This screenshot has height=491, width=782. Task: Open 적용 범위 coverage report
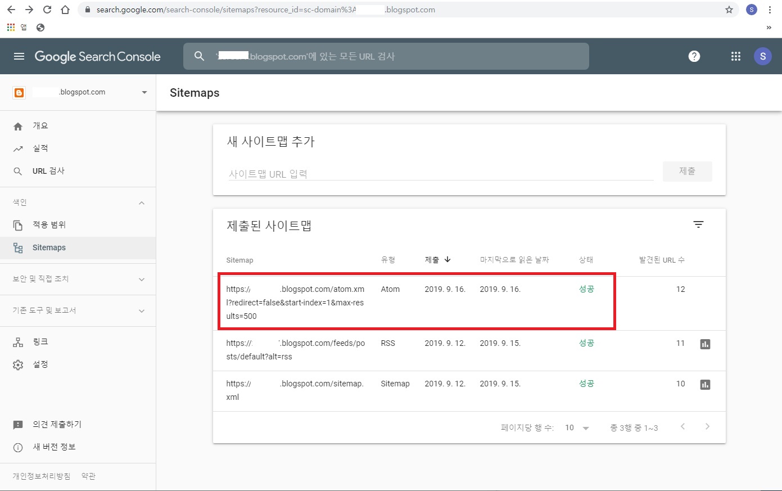78,225
